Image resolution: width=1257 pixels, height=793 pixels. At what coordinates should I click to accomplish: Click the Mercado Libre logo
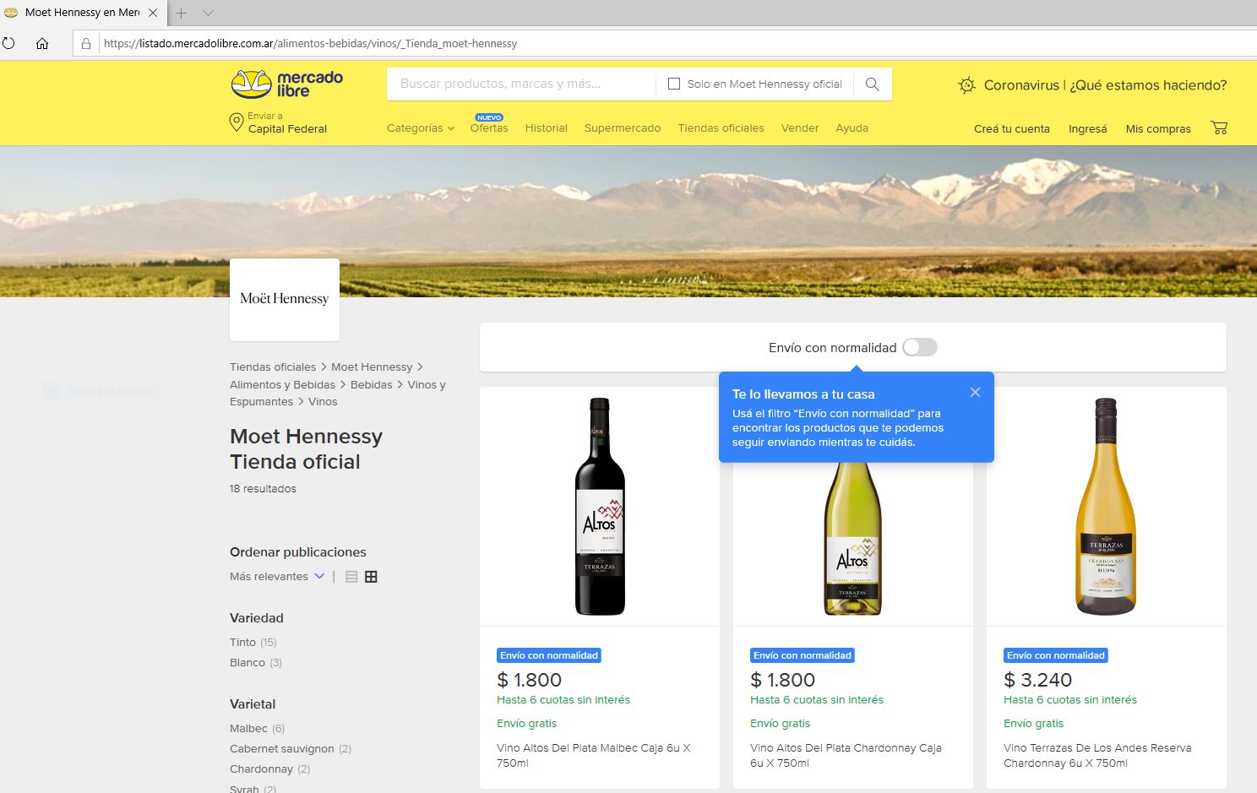click(287, 84)
